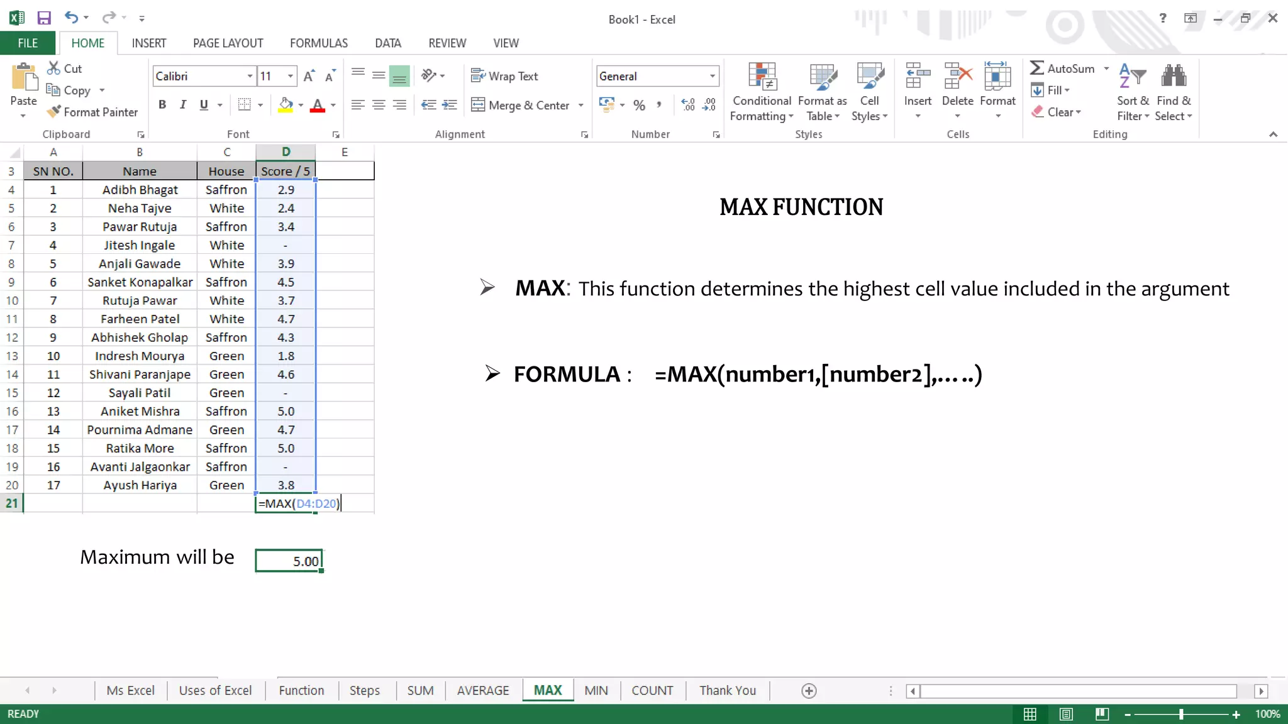1288x724 pixels.
Task: Open Conditional Formatting
Action: coord(762,92)
